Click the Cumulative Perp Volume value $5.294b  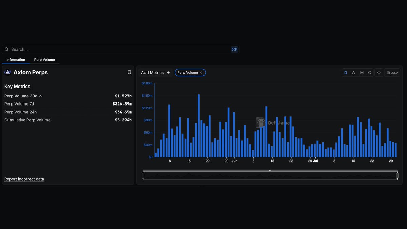(x=123, y=120)
